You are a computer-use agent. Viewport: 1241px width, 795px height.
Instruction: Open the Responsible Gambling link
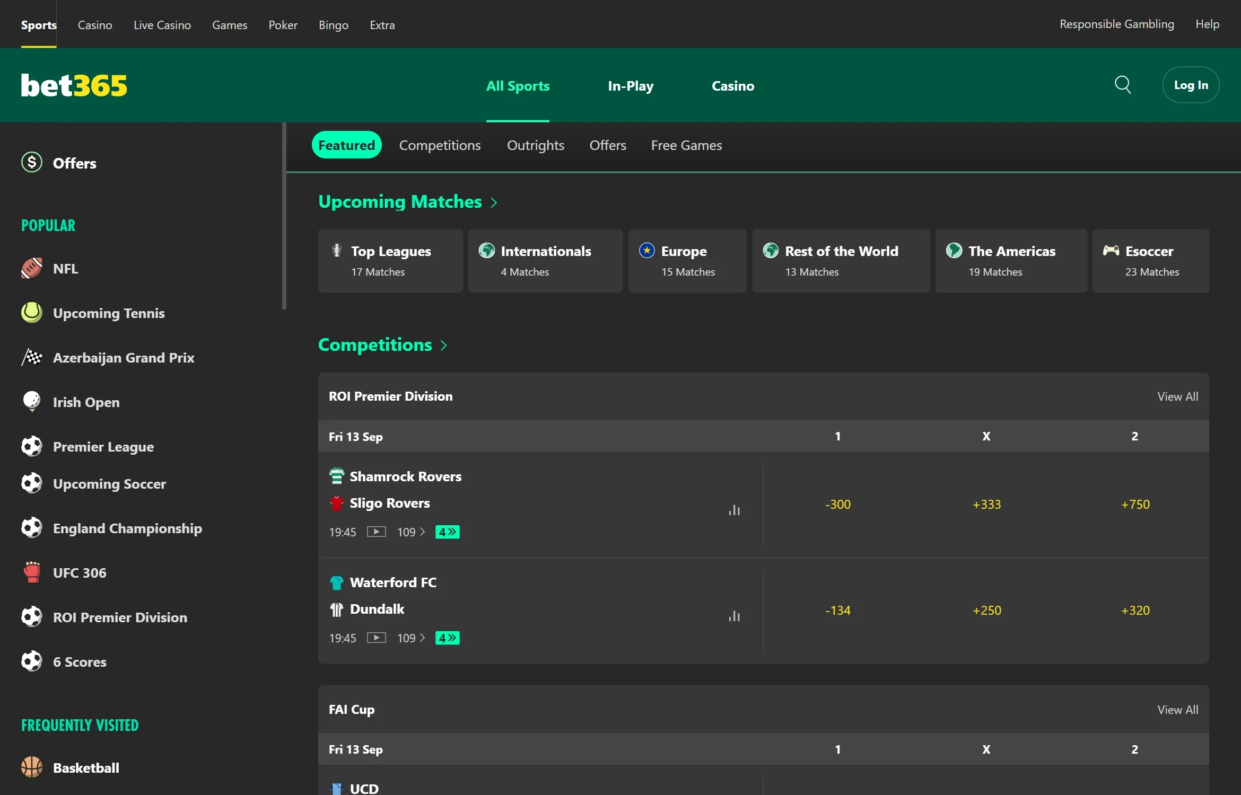point(1116,24)
